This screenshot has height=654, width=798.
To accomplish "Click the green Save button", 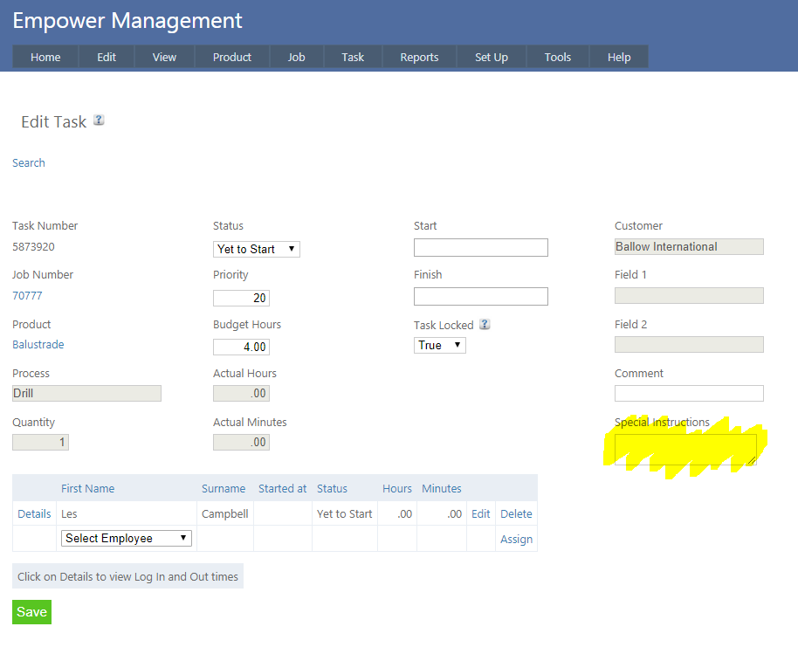I will click(x=31, y=611).
